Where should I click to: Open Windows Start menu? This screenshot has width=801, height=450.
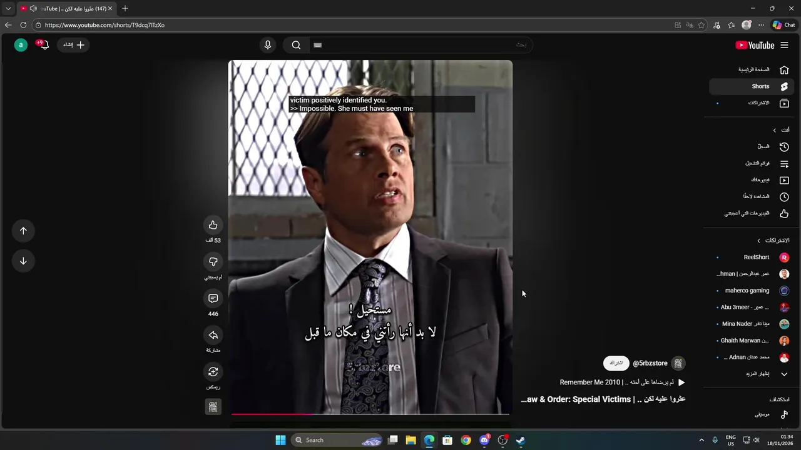click(280, 440)
